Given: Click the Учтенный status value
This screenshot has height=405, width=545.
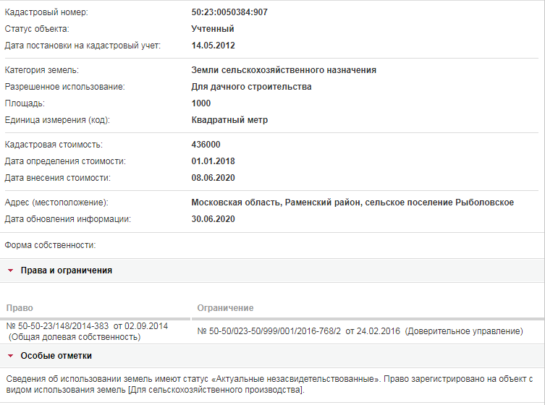Looking at the screenshot, I should point(213,29).
